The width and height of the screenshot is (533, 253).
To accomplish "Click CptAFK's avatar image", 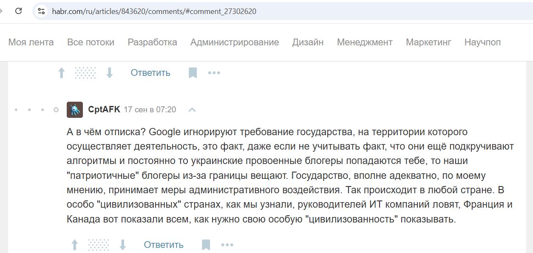I will pyautogui.click(x=75, y=110).
